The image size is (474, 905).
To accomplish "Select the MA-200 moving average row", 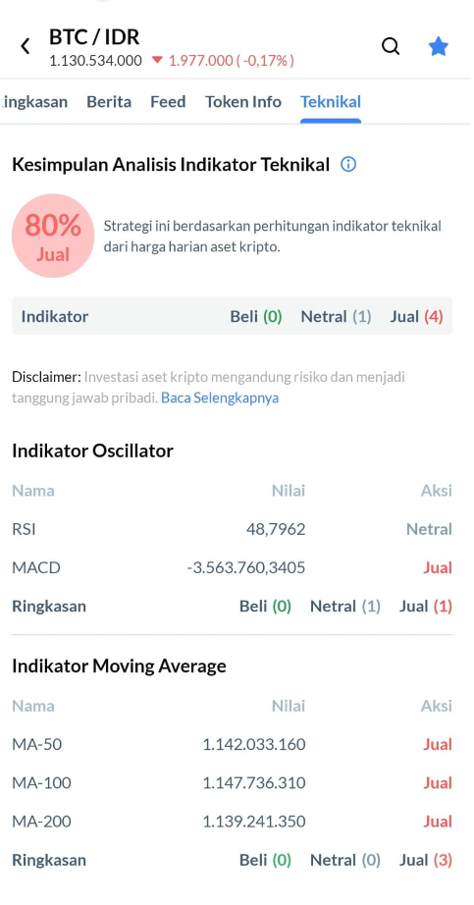I will coord(232,822).
